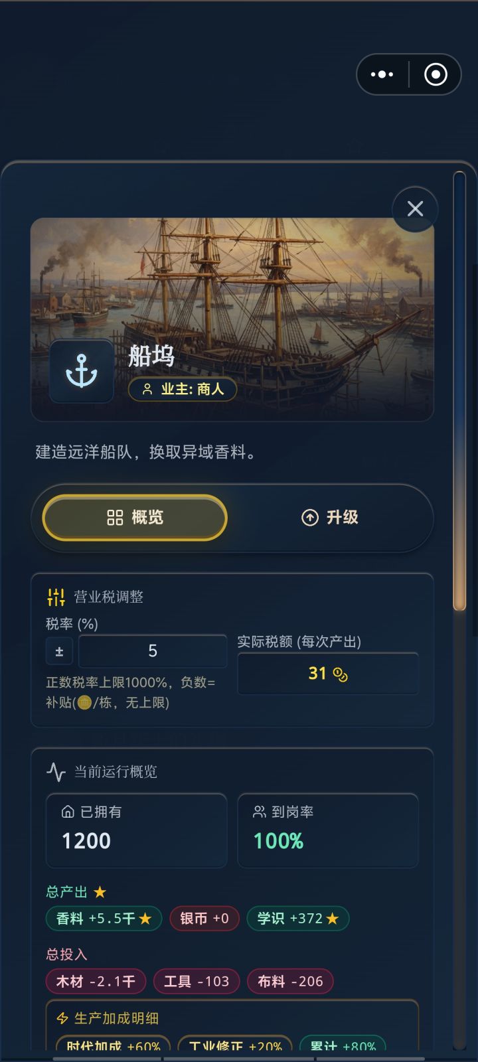Switch to the 升级 tab
The height and width of the screenshot is (1062, 478).
click(330, 518)
